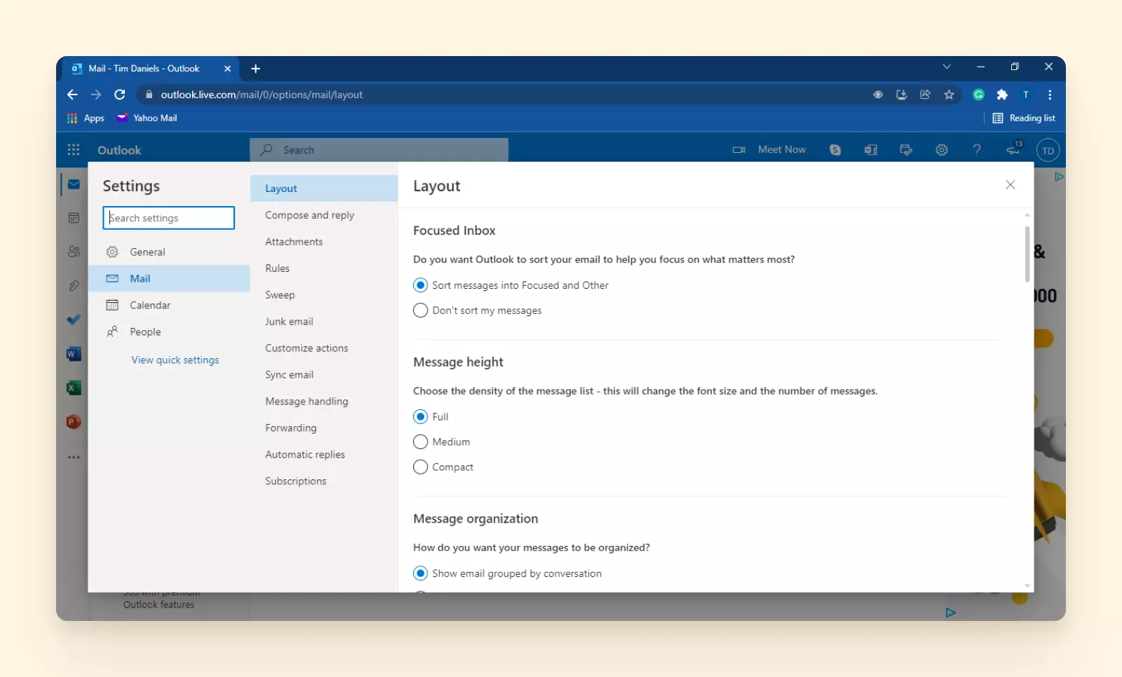Viewport: 1122px width, 677px height.
Task: Open Chrome three-dot menu
Action: click(x=1050, y=95)
